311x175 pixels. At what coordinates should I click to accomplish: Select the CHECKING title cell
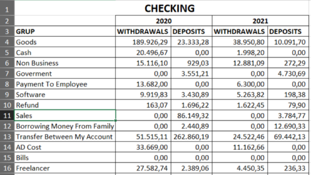(x=162, y=8)
